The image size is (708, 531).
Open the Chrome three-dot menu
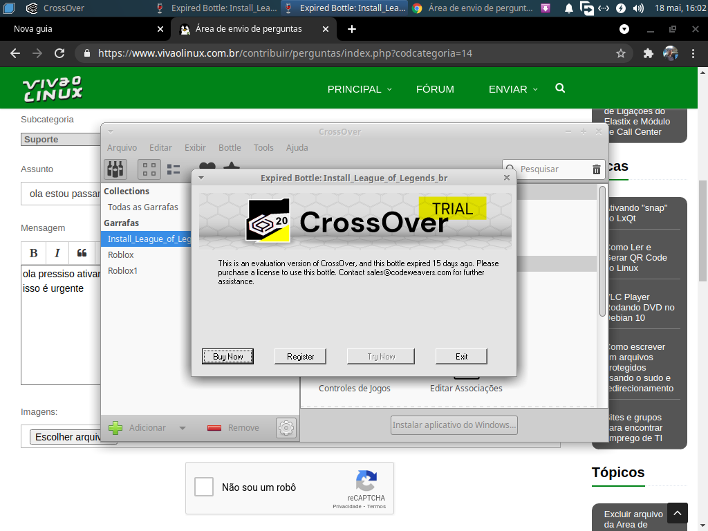click(693, 53)
